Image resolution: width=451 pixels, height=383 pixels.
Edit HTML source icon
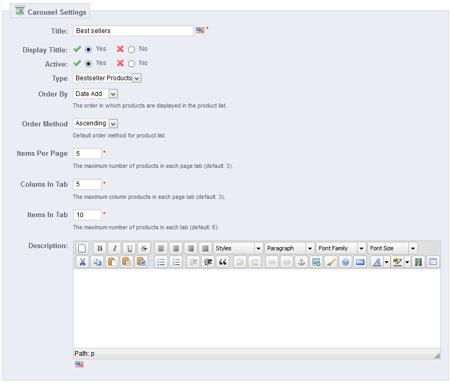tap(360, 262)
